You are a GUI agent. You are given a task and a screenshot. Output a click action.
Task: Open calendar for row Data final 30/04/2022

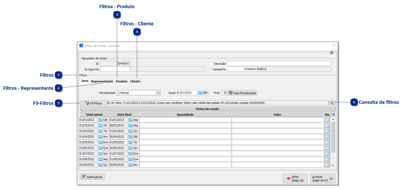coord(130,137)
